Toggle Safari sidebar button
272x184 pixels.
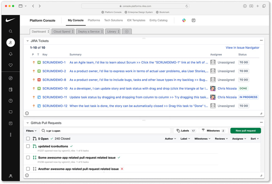coord(21,6)
